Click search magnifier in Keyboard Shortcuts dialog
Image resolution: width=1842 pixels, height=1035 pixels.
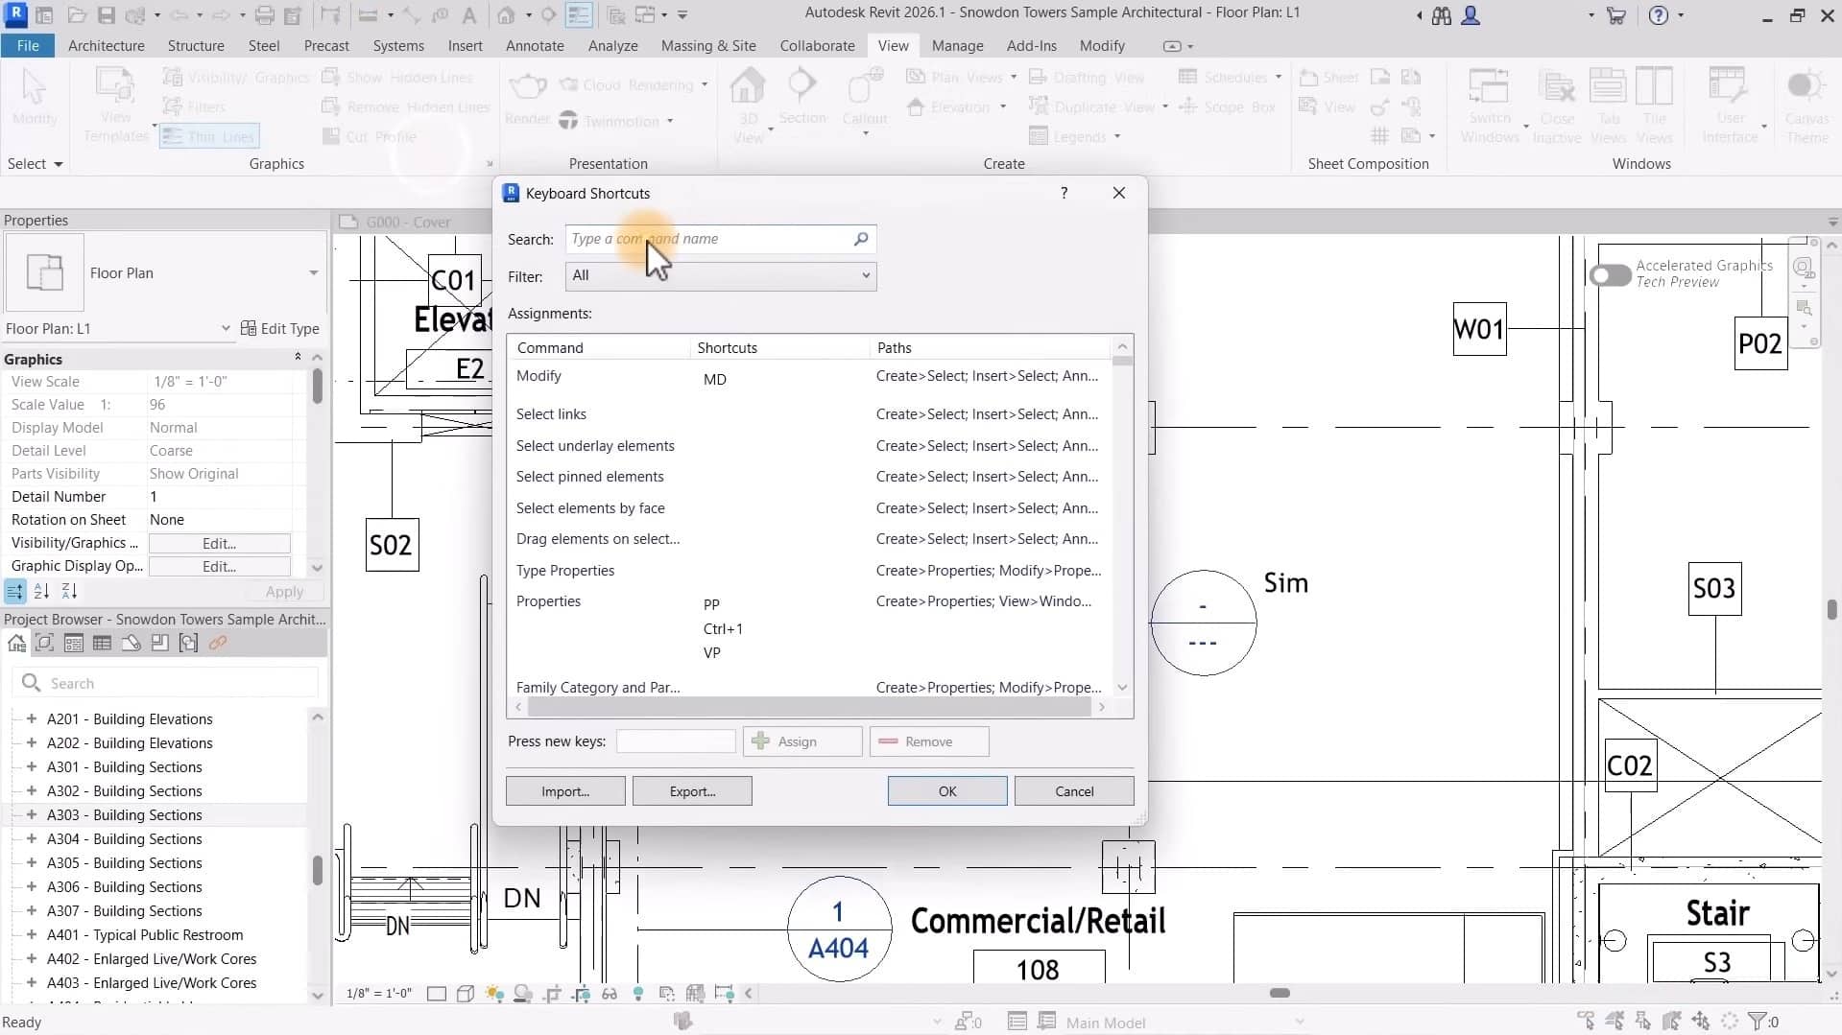click(861, 239)
